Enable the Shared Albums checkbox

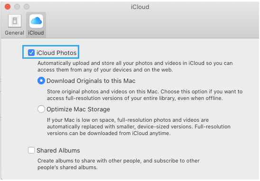click(31, 150)
